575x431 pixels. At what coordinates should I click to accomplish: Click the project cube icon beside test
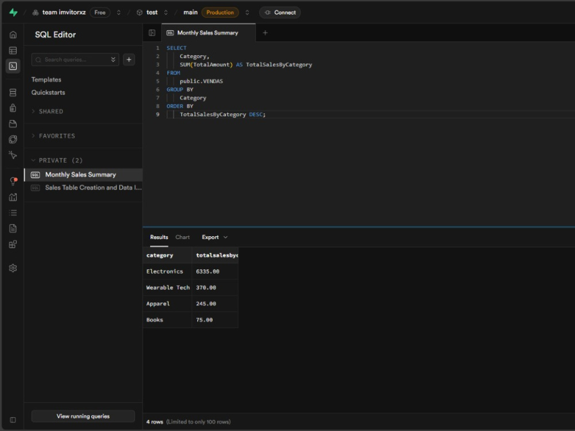tap(139, 13)
